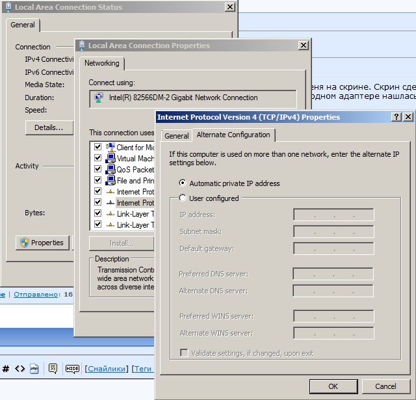The width and height of the screenshot is (416, 400).
Task: Toggle Validate settings upon exit checkbox
Action: point(184,353)
